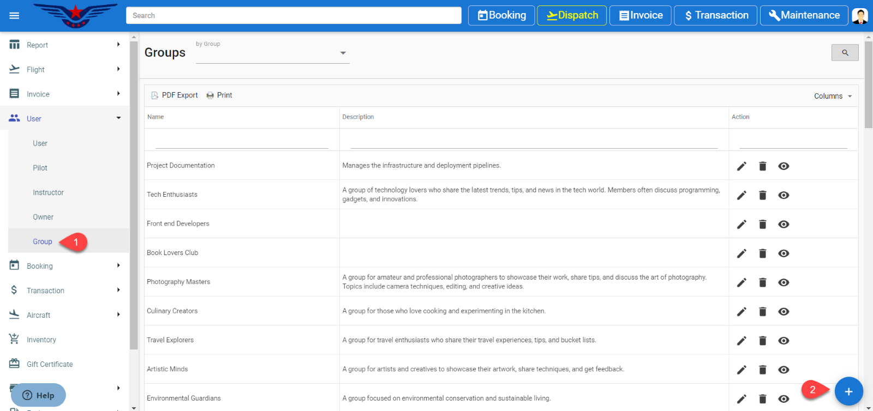Edit the Photography Masters group

point(742,282)
